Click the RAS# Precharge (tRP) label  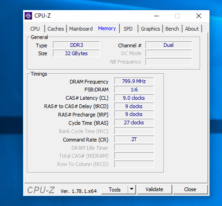tap(83, 115)
